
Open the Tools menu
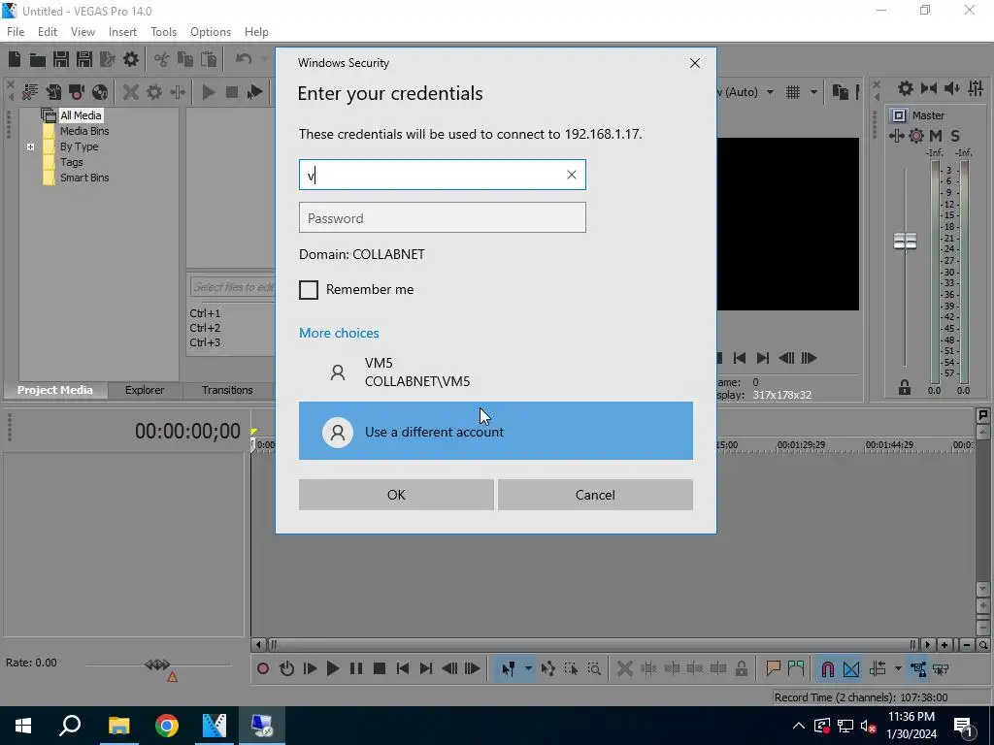pyautogui.click(x=163, y=32)
